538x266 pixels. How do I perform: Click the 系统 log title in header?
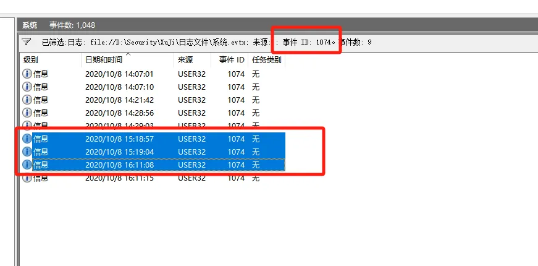tap(30, 25)
